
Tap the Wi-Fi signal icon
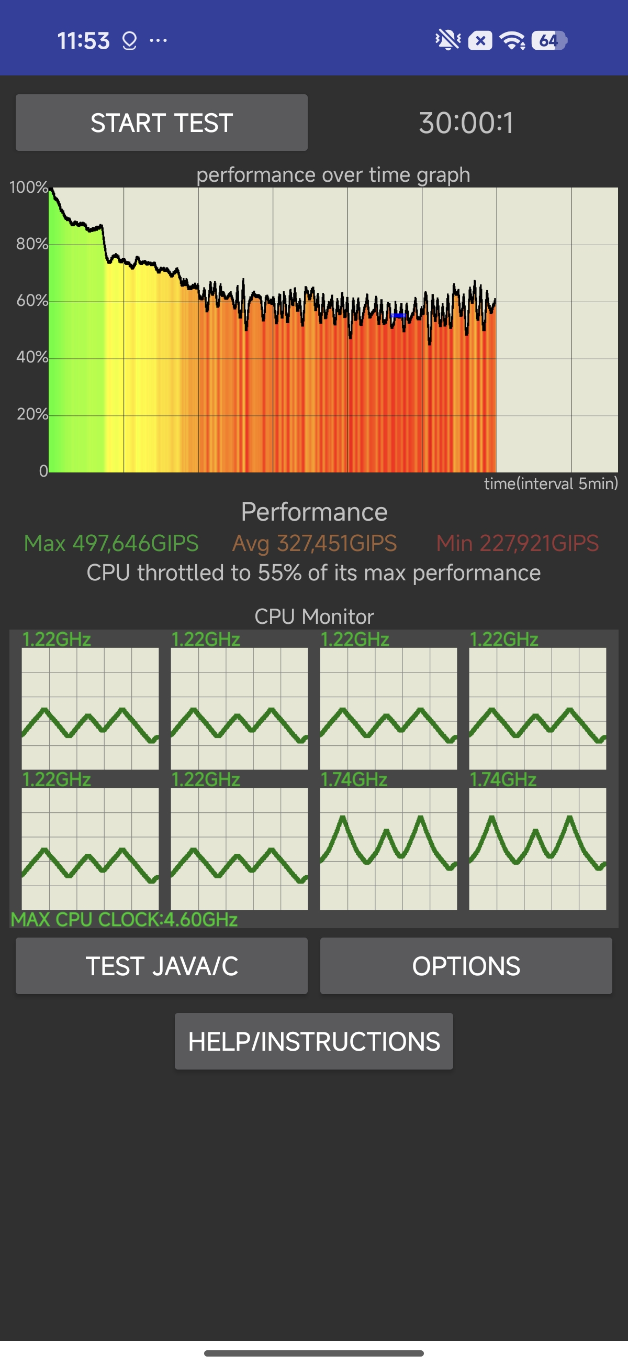pyautogui.click(x=512, y=40)
